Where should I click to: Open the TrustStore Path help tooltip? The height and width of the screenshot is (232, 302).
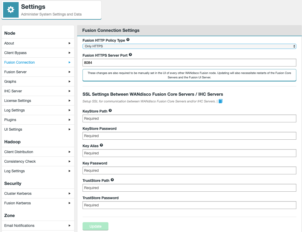[x=112, y=179]
